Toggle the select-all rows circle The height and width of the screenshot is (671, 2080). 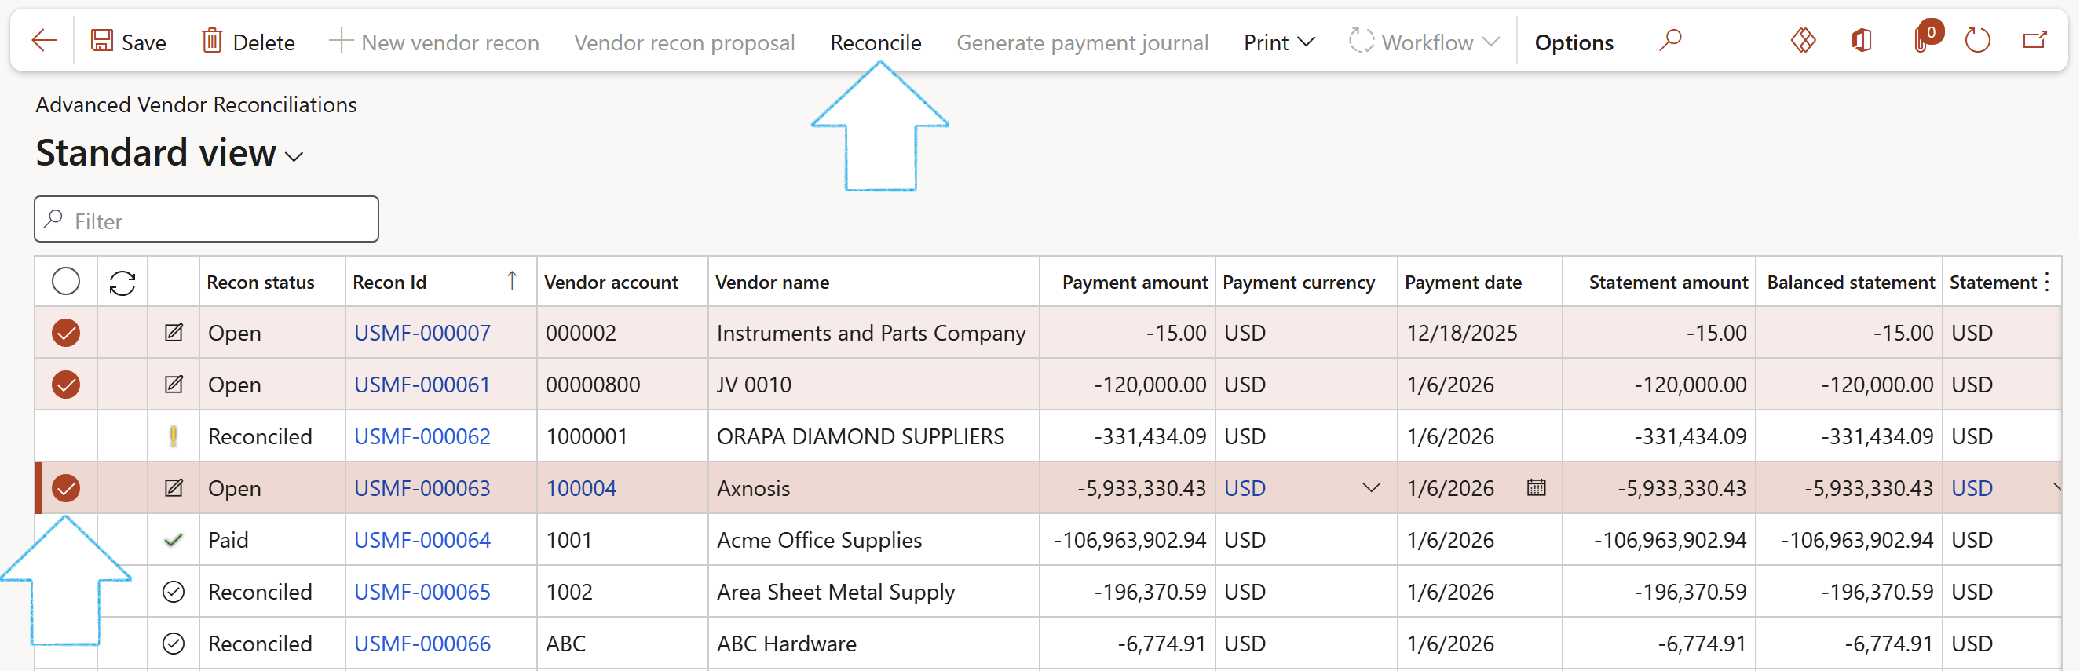(x=66, y=282)
